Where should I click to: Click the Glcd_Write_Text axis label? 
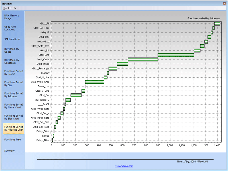(40, 46)
